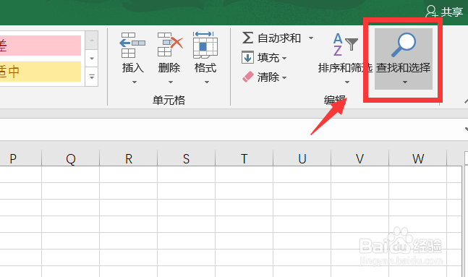Select column U header
This screenshot has height=277, width=468.
[x=302, y=158]
